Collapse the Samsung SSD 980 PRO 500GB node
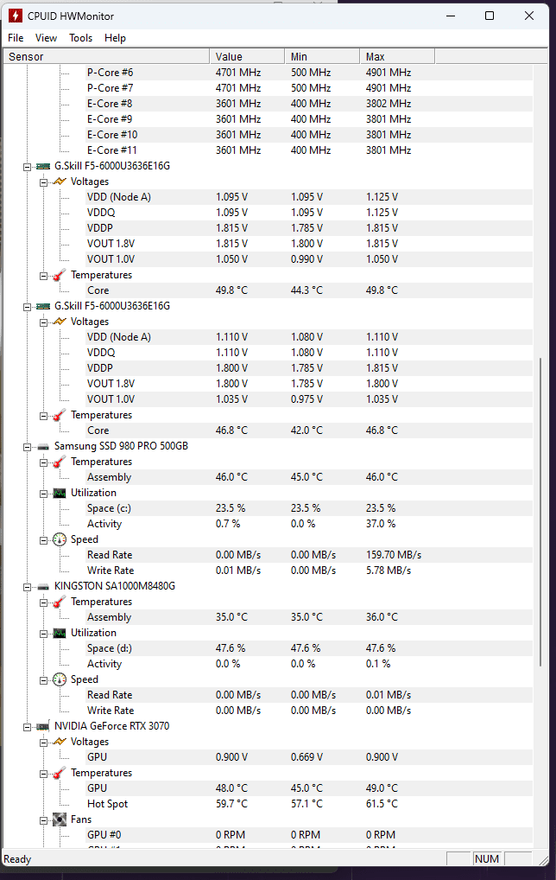This screenshot has width=556, height=880. 27,447
